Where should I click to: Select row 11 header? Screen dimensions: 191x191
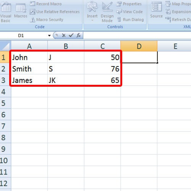coord(5,172)
